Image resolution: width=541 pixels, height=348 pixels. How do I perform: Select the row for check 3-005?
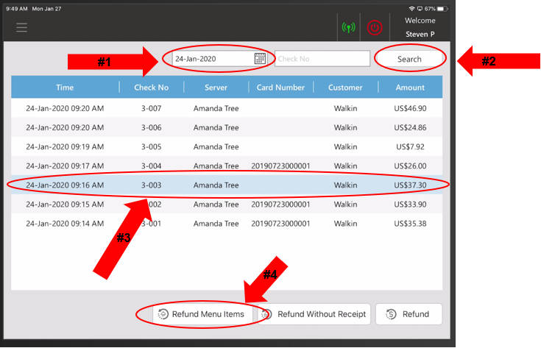click(227, 147)
